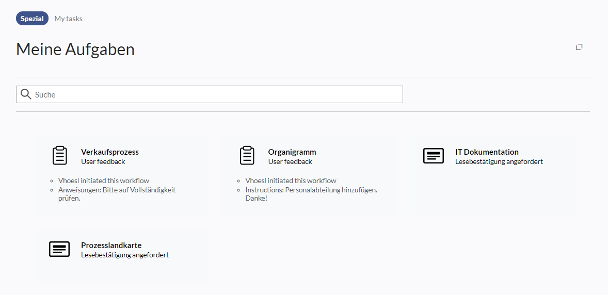
Task: Click the Anweisungen note about Vollständigkeit
Action: 117,194
